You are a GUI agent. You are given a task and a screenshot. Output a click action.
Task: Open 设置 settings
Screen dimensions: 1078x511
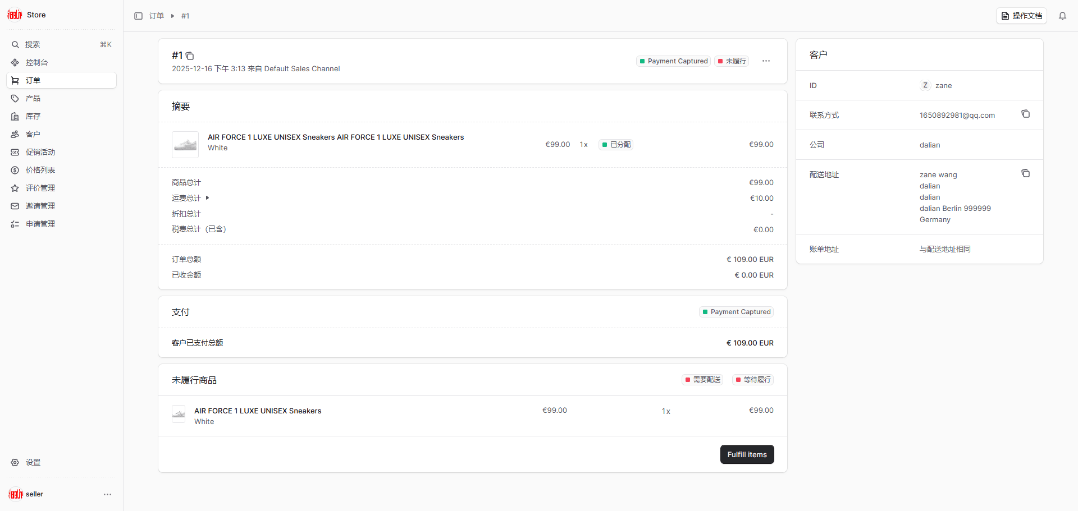33,462
